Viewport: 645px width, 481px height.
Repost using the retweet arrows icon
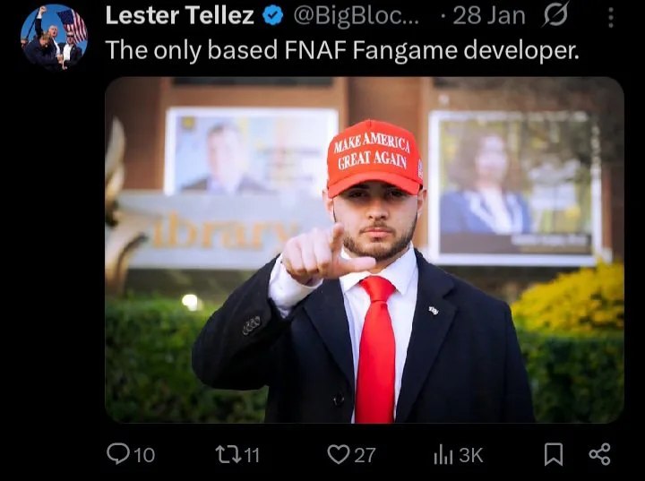tap(228, 455)
